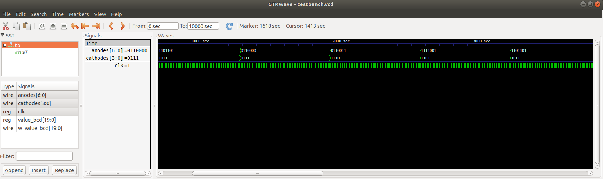Click the To time input field
This screenshot has height=179, width=603.
point(203,26)
